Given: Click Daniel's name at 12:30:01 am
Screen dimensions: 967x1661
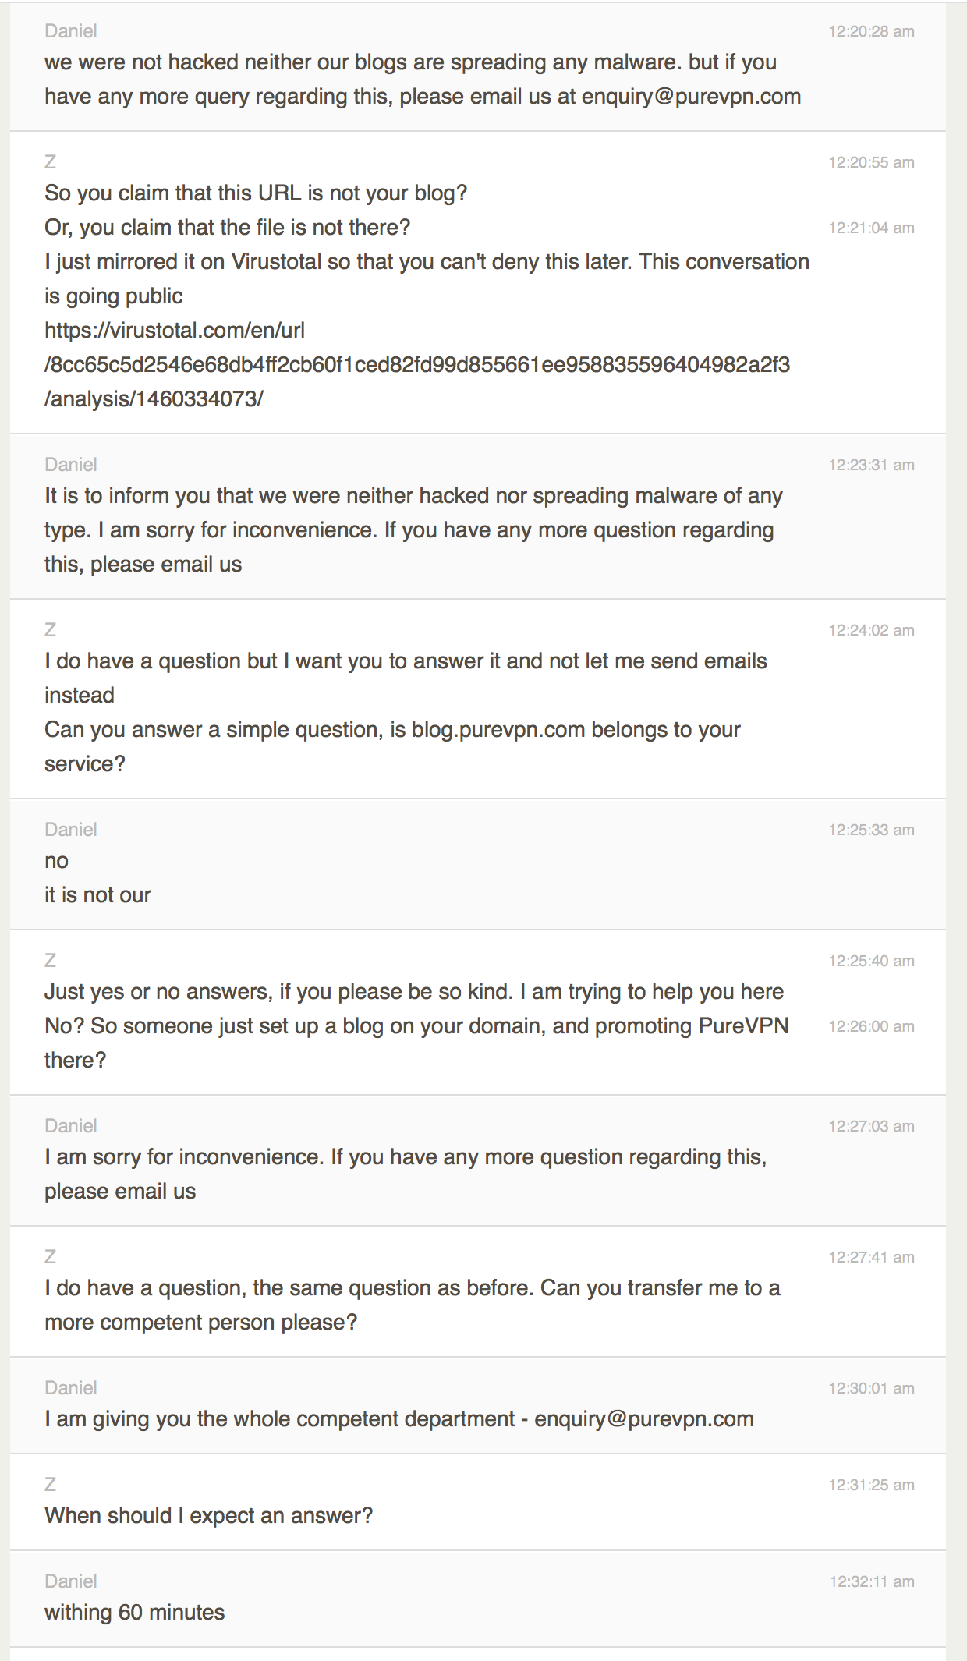Looking at the screenshot, I should coord(71,1387).
